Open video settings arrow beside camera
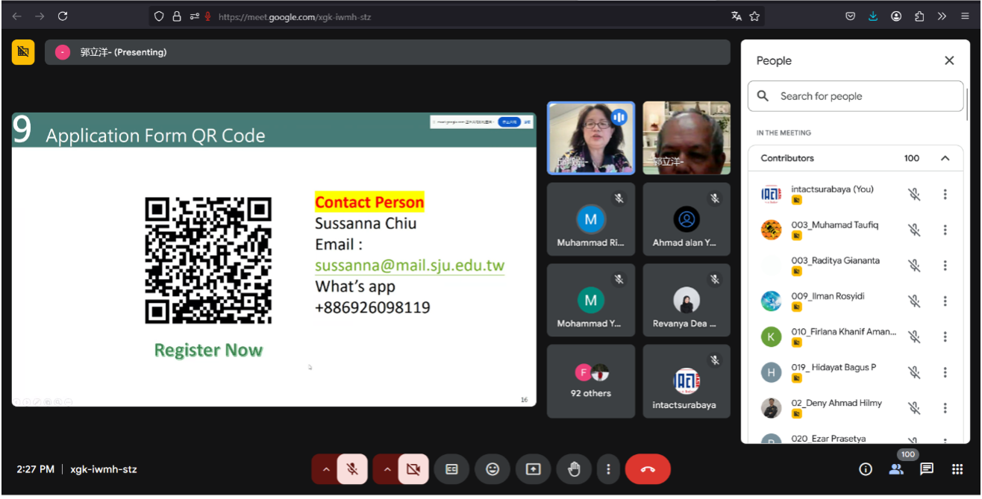982x499 pixels. point(387,469)
